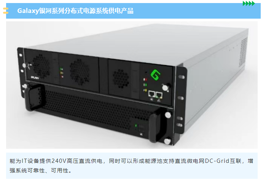Click the white thumbscrew near the RJ45 ports
Screen dimensions: 263x183
coord(165,88)
